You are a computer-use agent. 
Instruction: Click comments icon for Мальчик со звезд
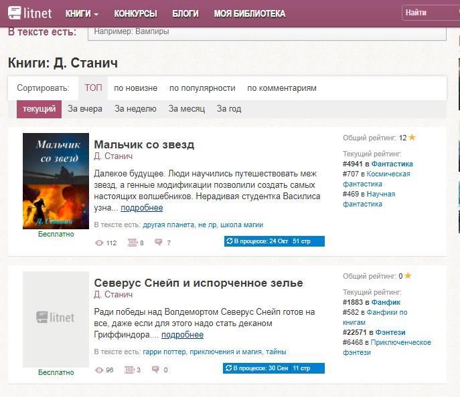click(x=159, y=243)
